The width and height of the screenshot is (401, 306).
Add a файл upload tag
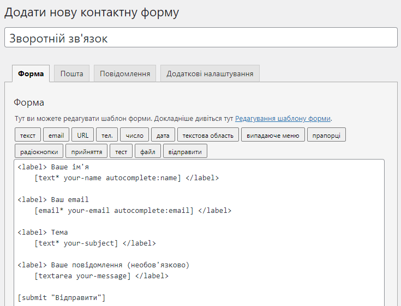click(x=148, y=151)
